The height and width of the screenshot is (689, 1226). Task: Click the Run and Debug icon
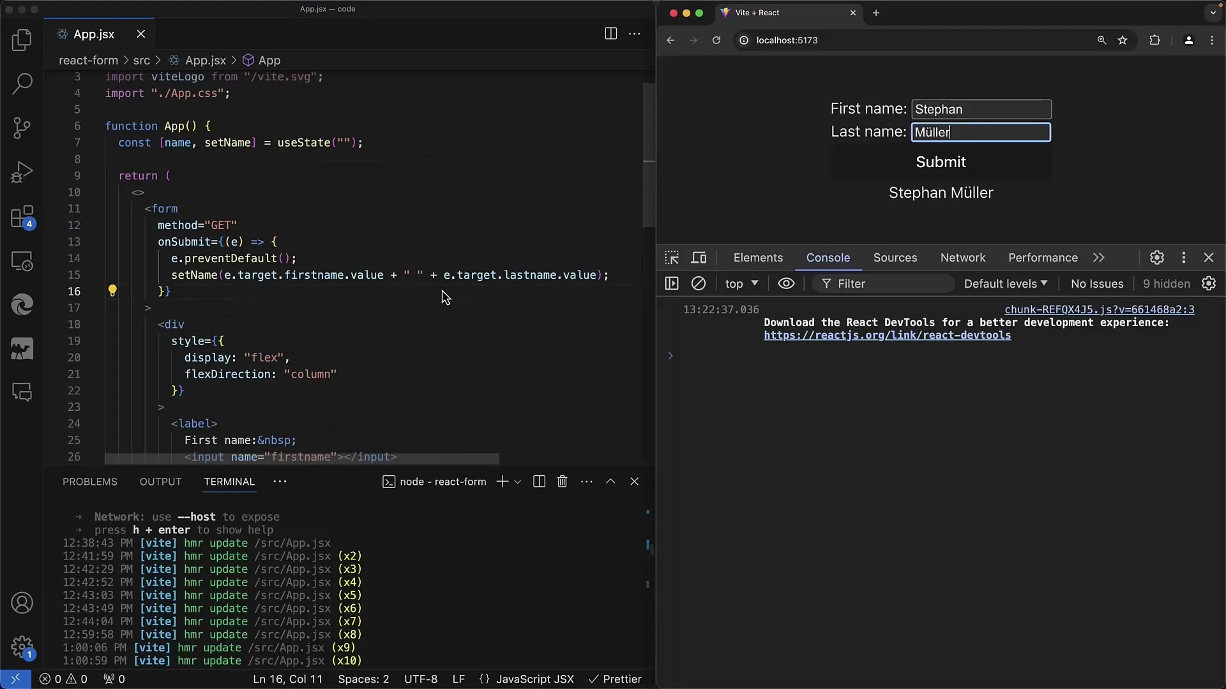(x=22, y=172)
